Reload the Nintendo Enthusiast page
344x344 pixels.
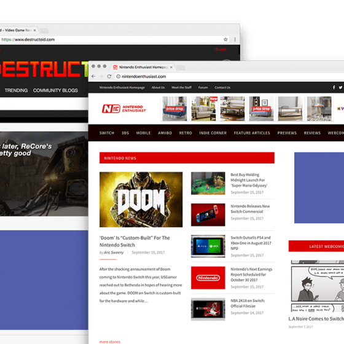109,76
